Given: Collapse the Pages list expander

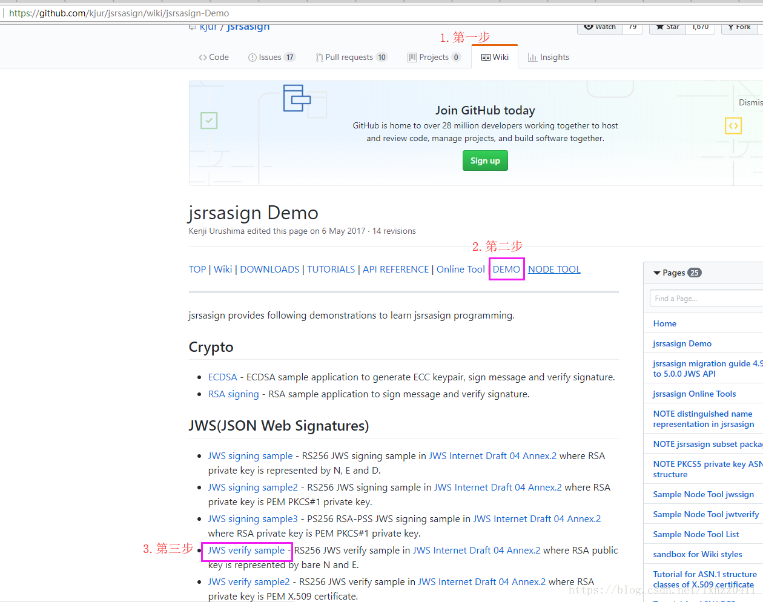Looking at the screenshot, I should coord(657,273).
